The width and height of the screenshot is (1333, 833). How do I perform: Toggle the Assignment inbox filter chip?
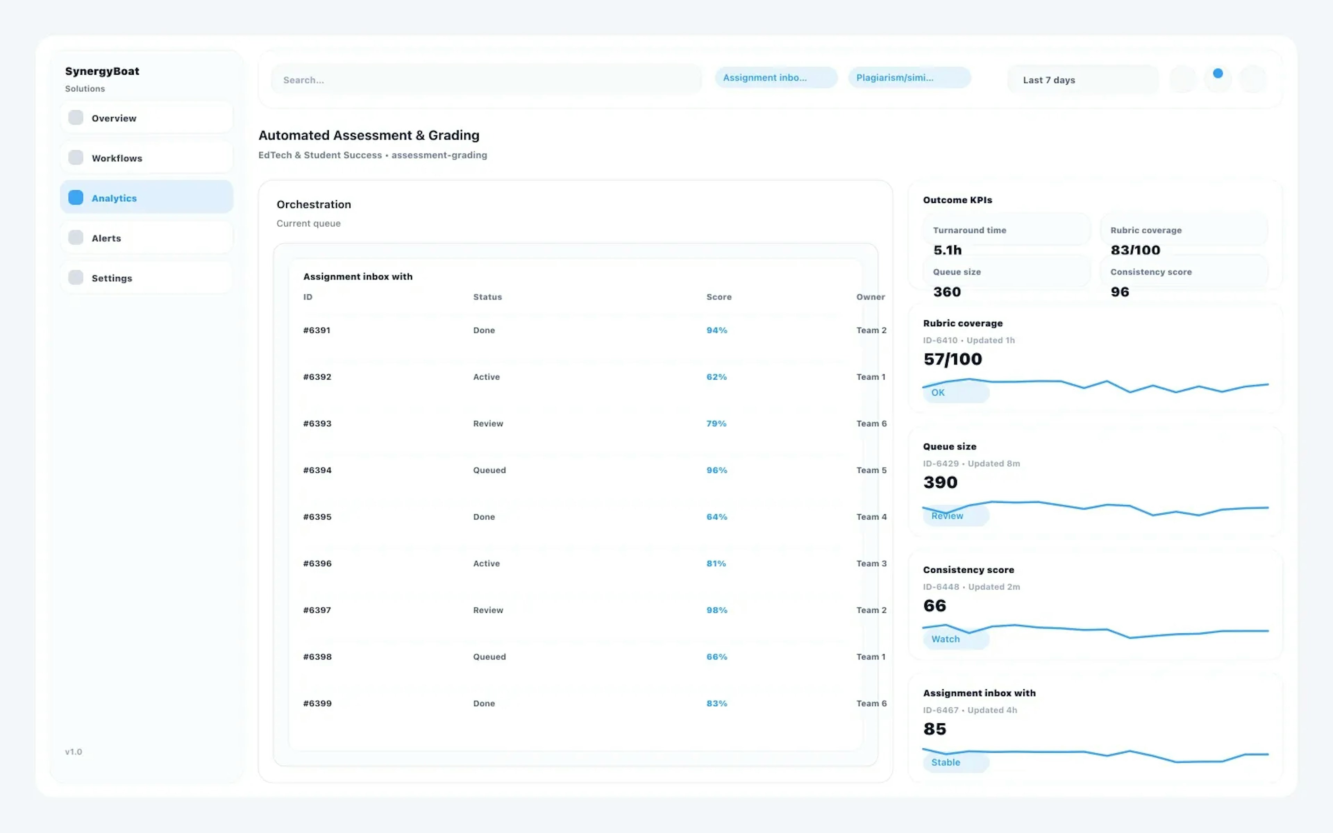click(776, 77)
